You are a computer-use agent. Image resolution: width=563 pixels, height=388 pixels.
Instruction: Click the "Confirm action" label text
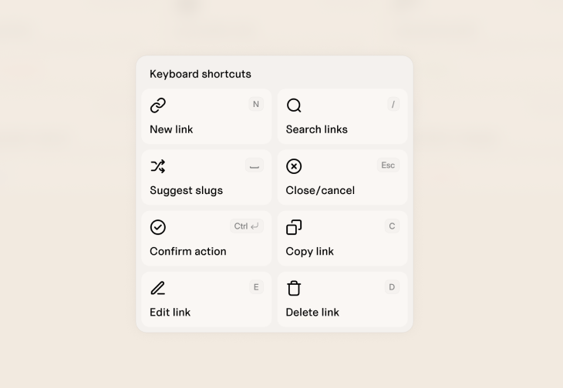tap(187, 251)
